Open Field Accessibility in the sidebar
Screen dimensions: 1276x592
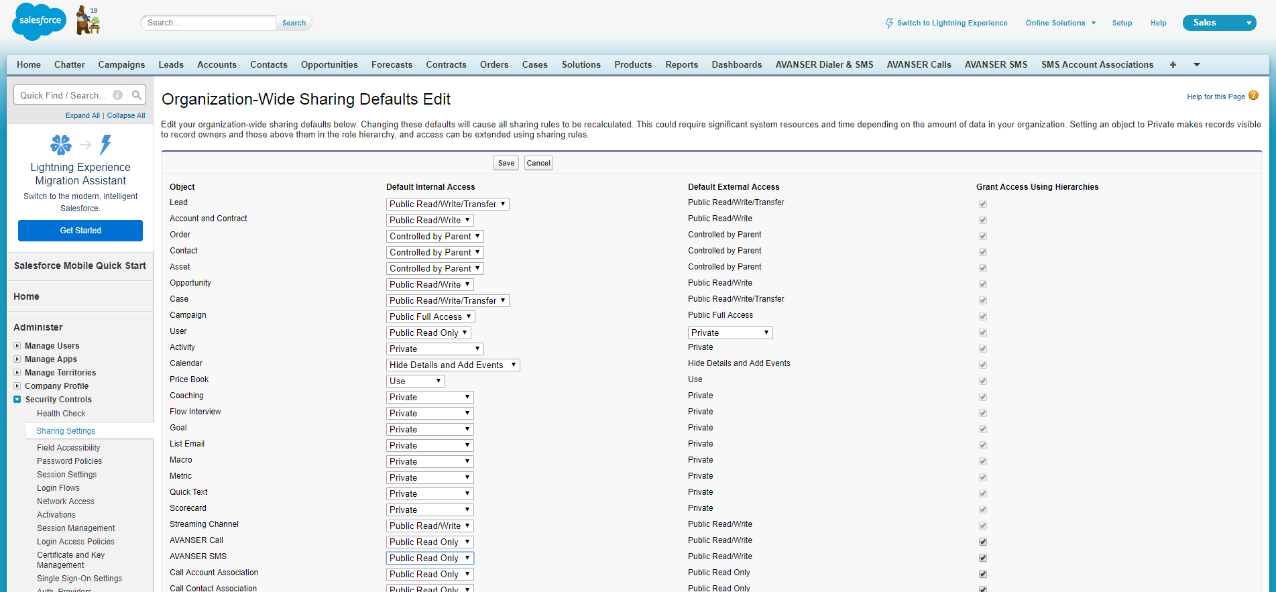click(68, 448)
